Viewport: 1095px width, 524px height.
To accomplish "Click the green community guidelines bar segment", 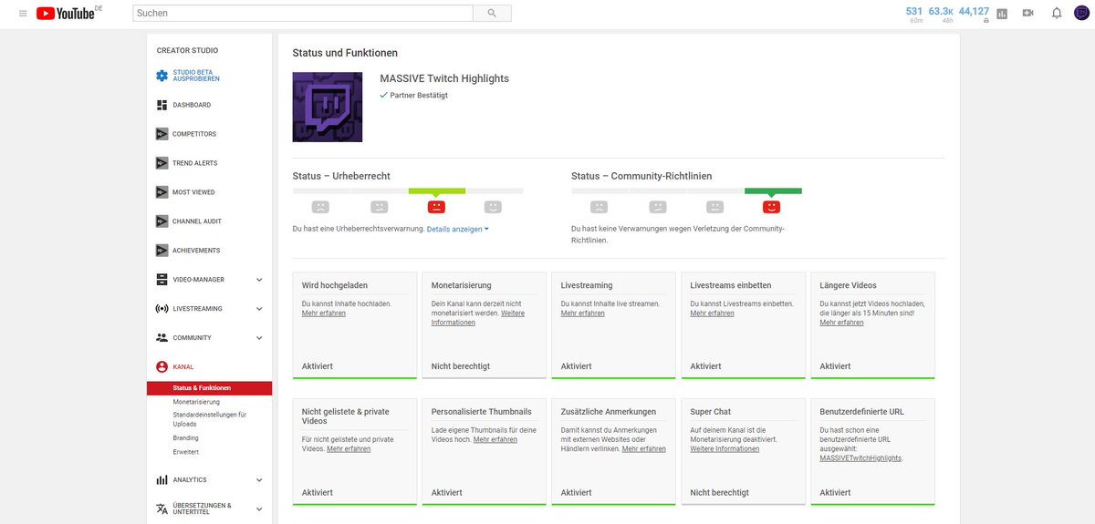I will 773,191.
